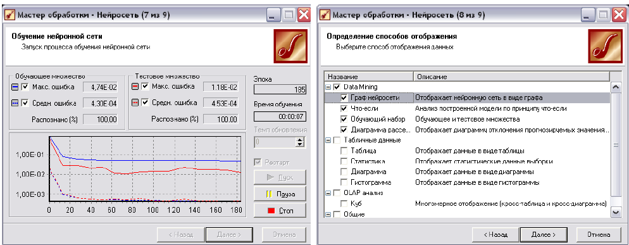The height and width of the screenshot is (245, 629).
Task: Click training Распознано (%) value 100,00
Action: pos(100,119)
